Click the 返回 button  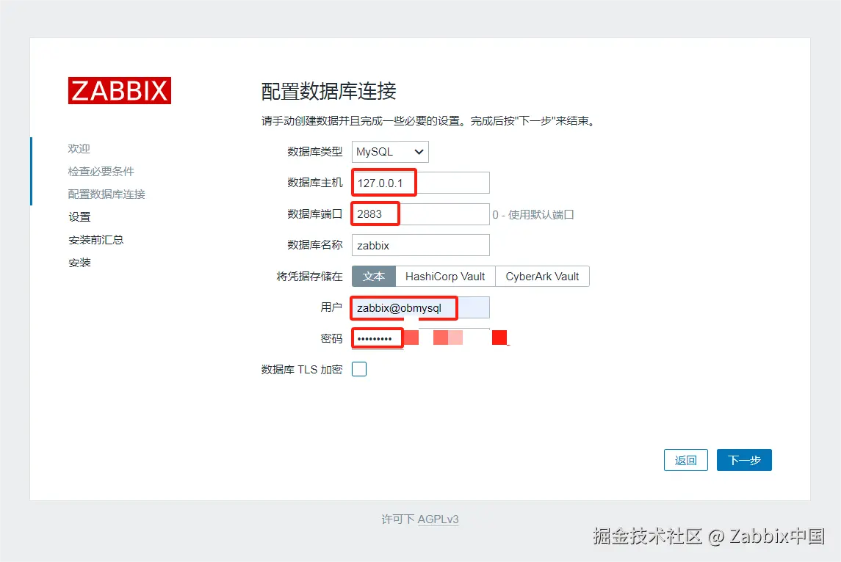685,460
